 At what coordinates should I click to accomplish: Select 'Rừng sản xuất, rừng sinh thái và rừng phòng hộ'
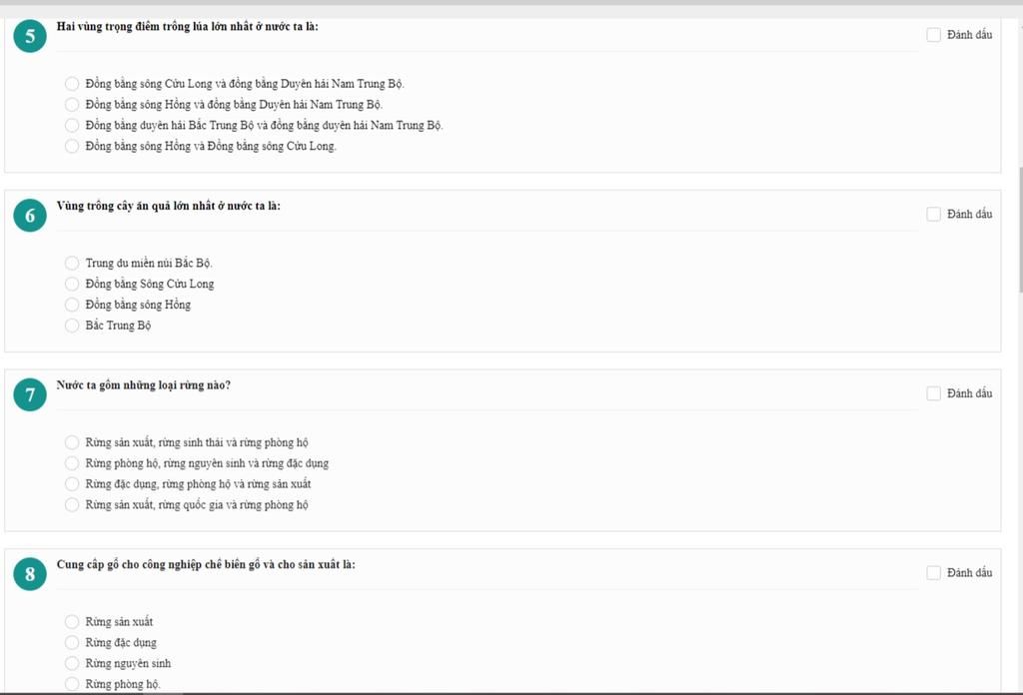pos(72,442)
